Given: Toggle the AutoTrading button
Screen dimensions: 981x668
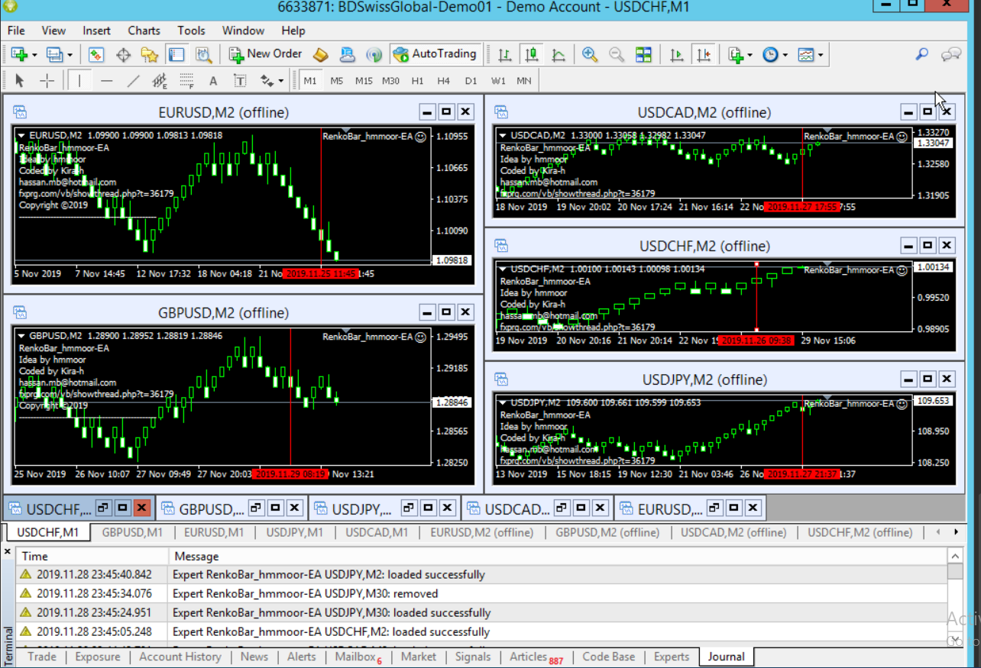Looking at the screenshot, I should click(435, 54).
